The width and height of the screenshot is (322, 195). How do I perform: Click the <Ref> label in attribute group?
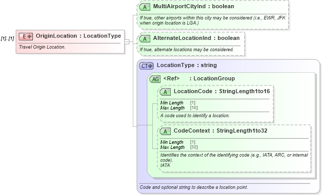tap(171, 78)
